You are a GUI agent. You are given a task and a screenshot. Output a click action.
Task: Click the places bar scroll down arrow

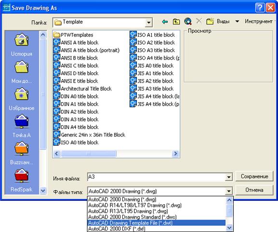click(x=43, y=191)
